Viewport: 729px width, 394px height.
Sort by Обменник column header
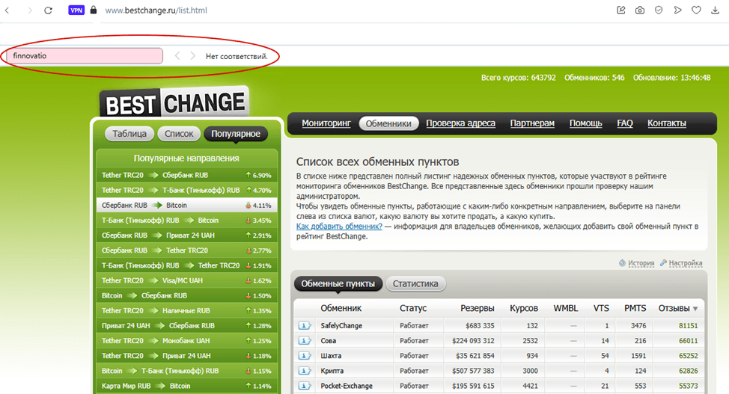(x=341, y=308)
